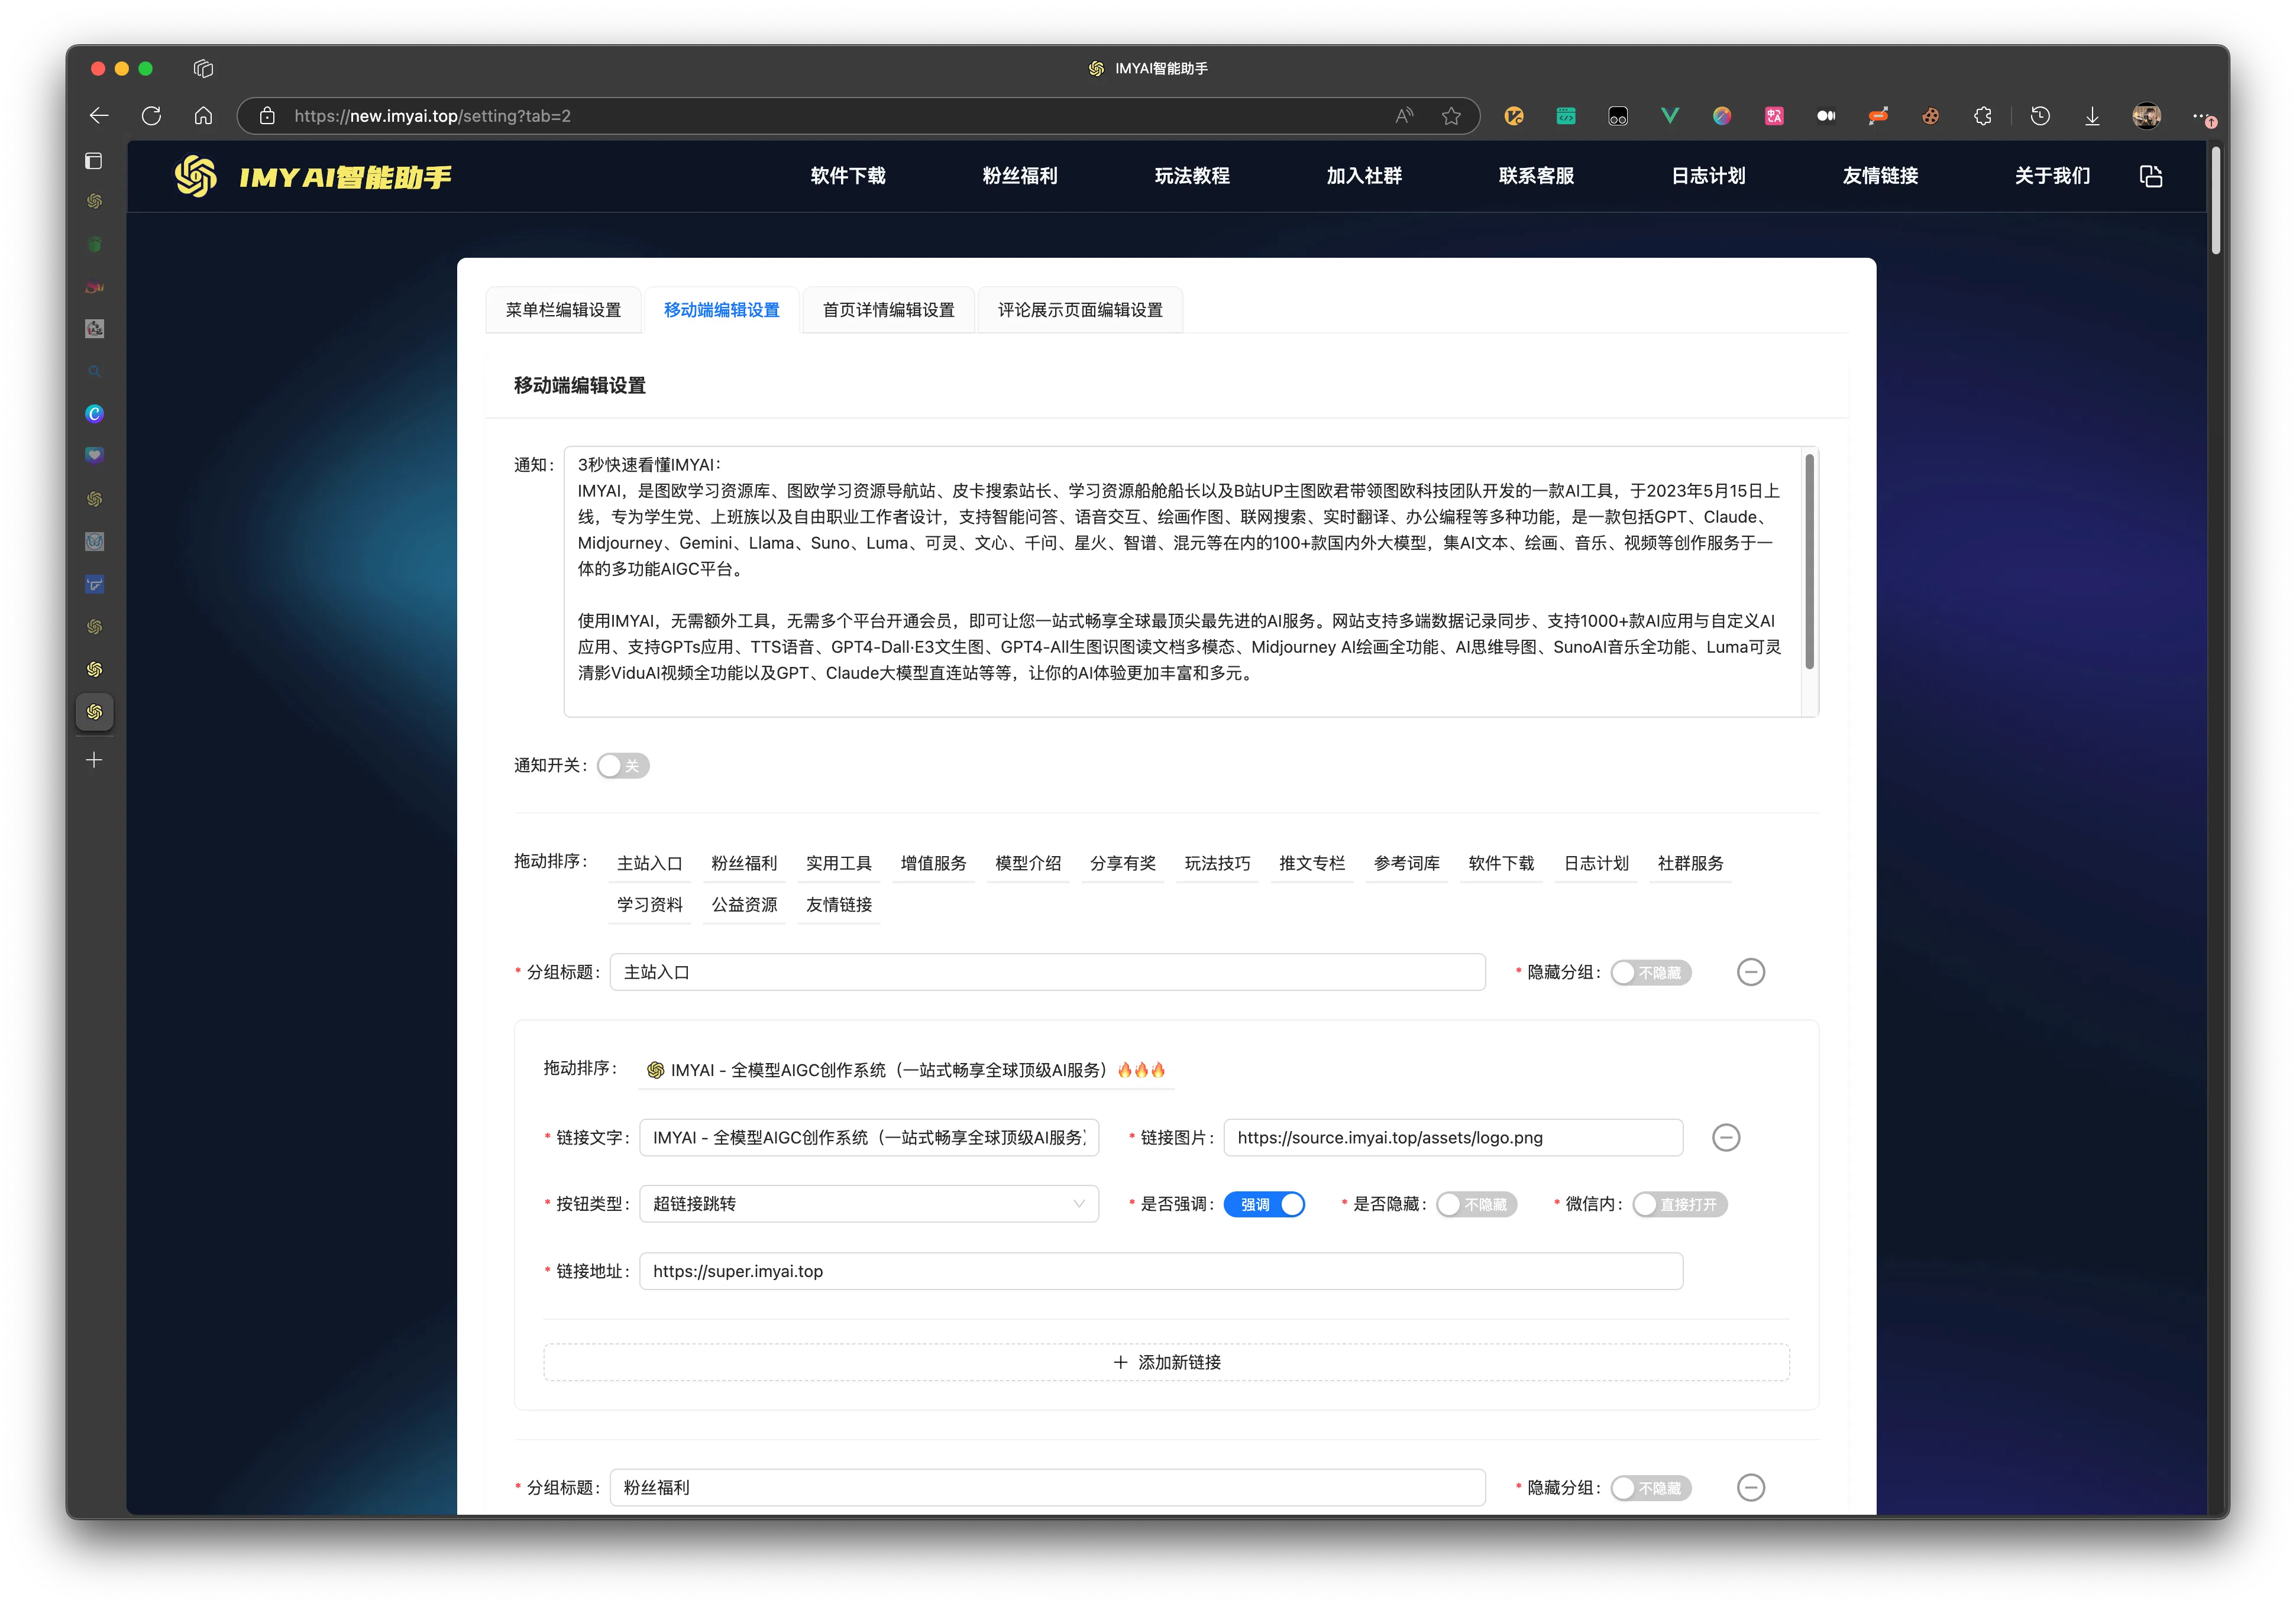Open the three-dot browser settings menu
Image resolution: width=2296 pixels, height=1607 pixels.
pos(2201,116)
